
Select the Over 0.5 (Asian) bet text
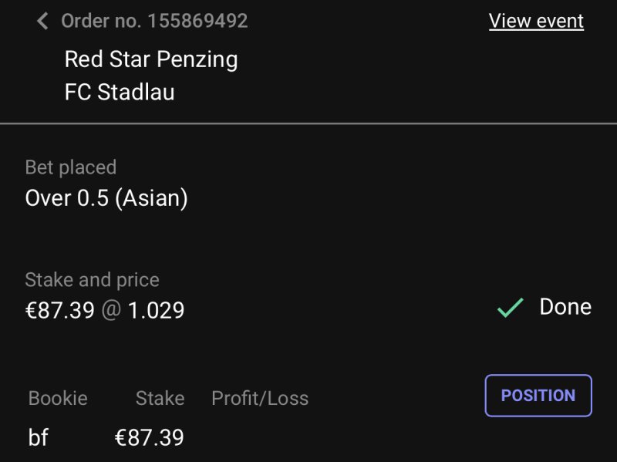[106, 198]
